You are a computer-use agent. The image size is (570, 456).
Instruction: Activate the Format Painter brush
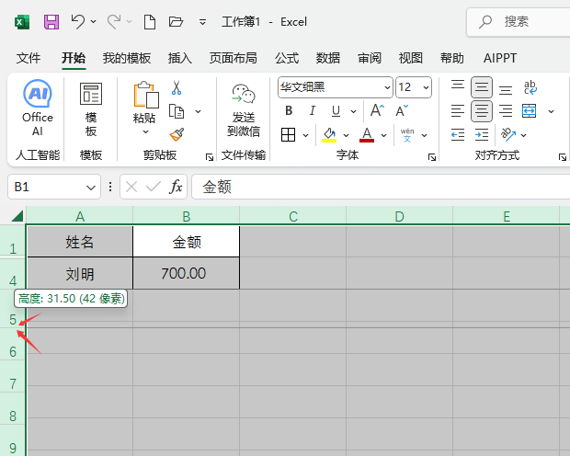click(177, 135)
